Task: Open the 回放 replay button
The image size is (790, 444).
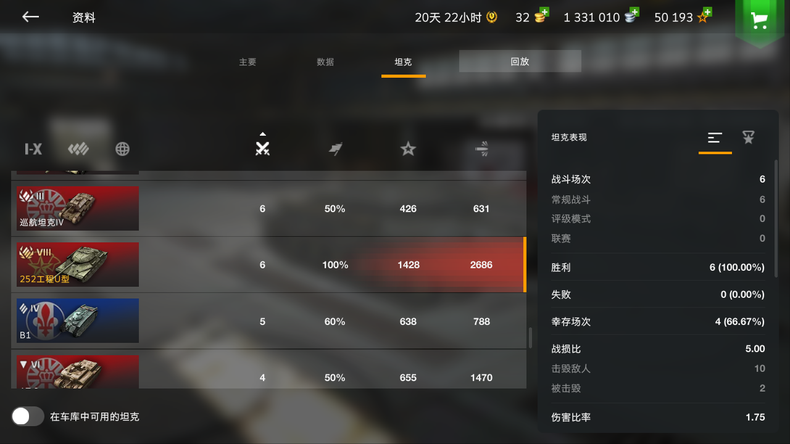Action: [520, 61]
